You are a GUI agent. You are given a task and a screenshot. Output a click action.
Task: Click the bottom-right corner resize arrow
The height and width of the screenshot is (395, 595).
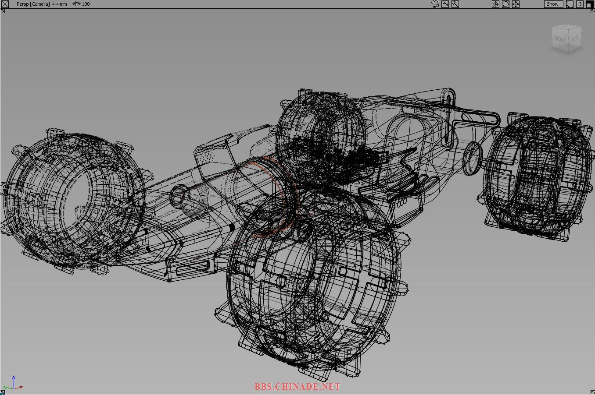[592, 392]
